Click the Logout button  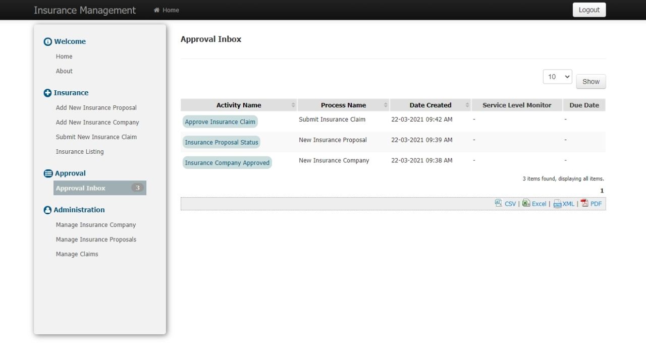pyautogui.click(x=589, y=10)
